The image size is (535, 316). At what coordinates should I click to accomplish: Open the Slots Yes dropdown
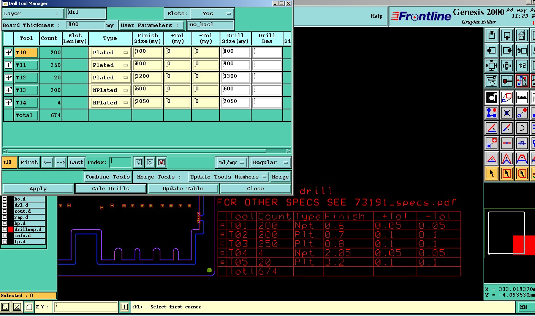click(212, 14)
